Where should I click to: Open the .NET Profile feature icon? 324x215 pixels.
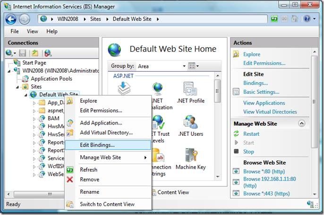coord(190,89)
